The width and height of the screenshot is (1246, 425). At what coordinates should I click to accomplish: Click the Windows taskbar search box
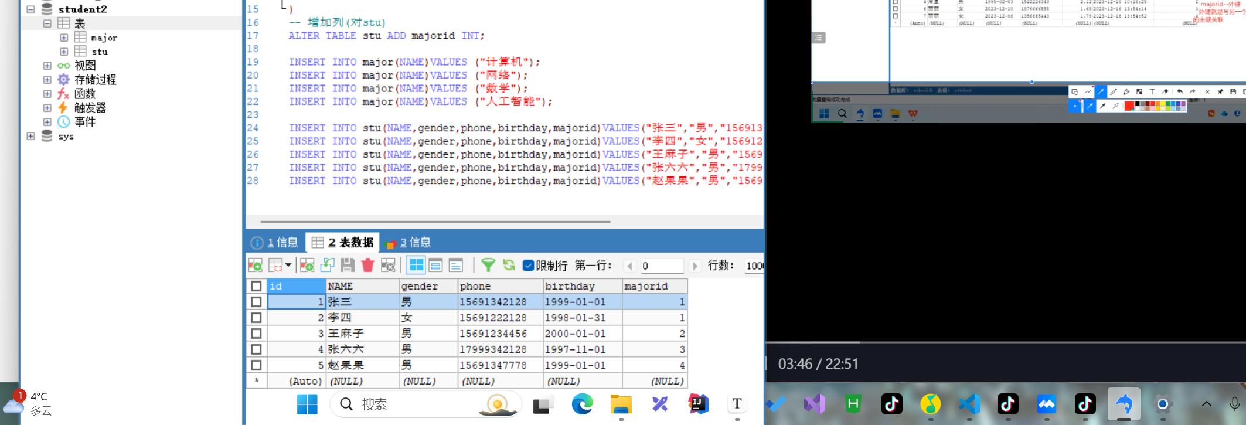coord(425,404)
